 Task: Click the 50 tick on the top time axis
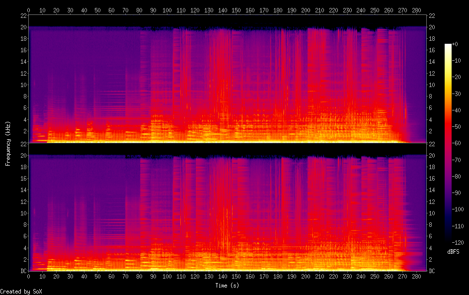click(x=98, y=10)
